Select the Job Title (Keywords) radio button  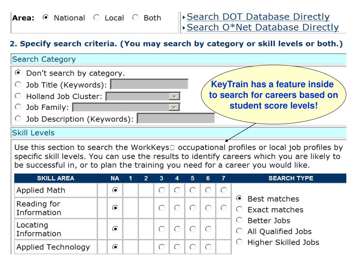(18, 85)
